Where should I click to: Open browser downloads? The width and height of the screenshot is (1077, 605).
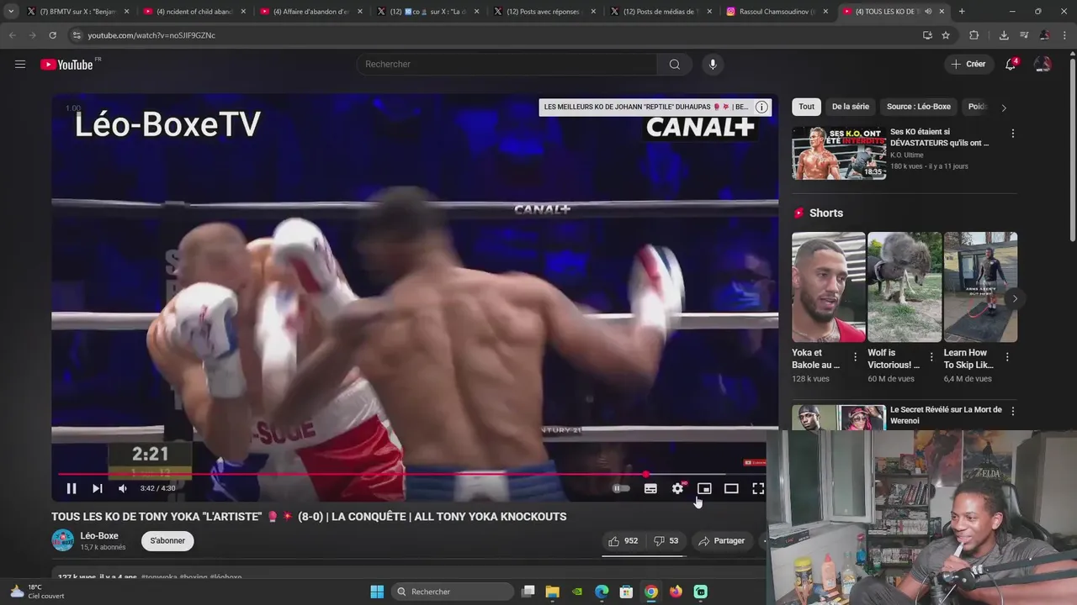[1004, 35]
